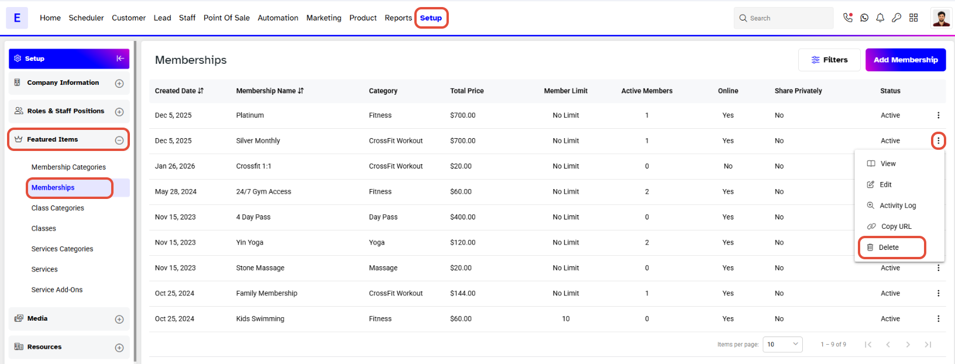Viewport: 955px width, 364px height.
Task: Open Customer in top navigation
Action: pyautogui.click(x=129, y=18)
